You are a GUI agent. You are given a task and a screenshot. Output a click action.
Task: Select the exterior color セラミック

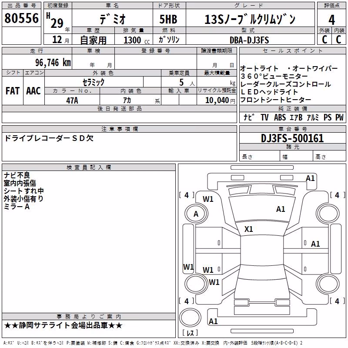coord(94,82)
